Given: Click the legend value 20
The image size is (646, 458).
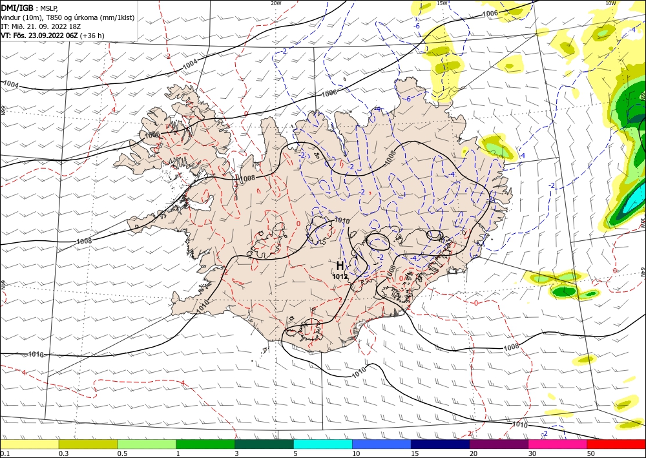Looking at the screenshot, I should [x=474, y=453].
